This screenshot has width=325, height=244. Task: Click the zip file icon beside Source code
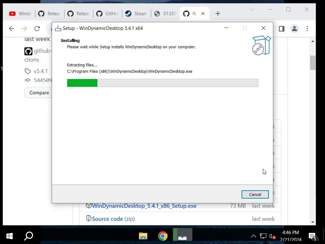[x=89, y=219]
